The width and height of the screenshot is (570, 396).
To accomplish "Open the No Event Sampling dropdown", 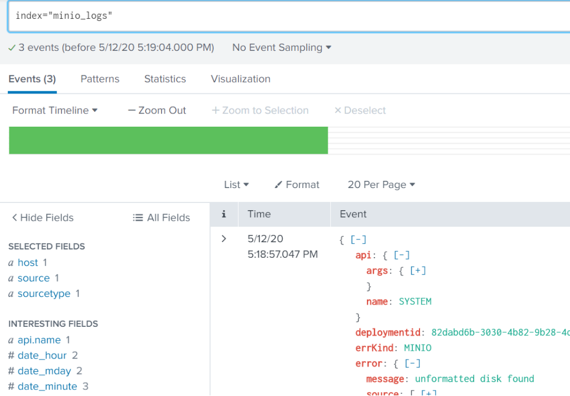I will coord(282,48).
